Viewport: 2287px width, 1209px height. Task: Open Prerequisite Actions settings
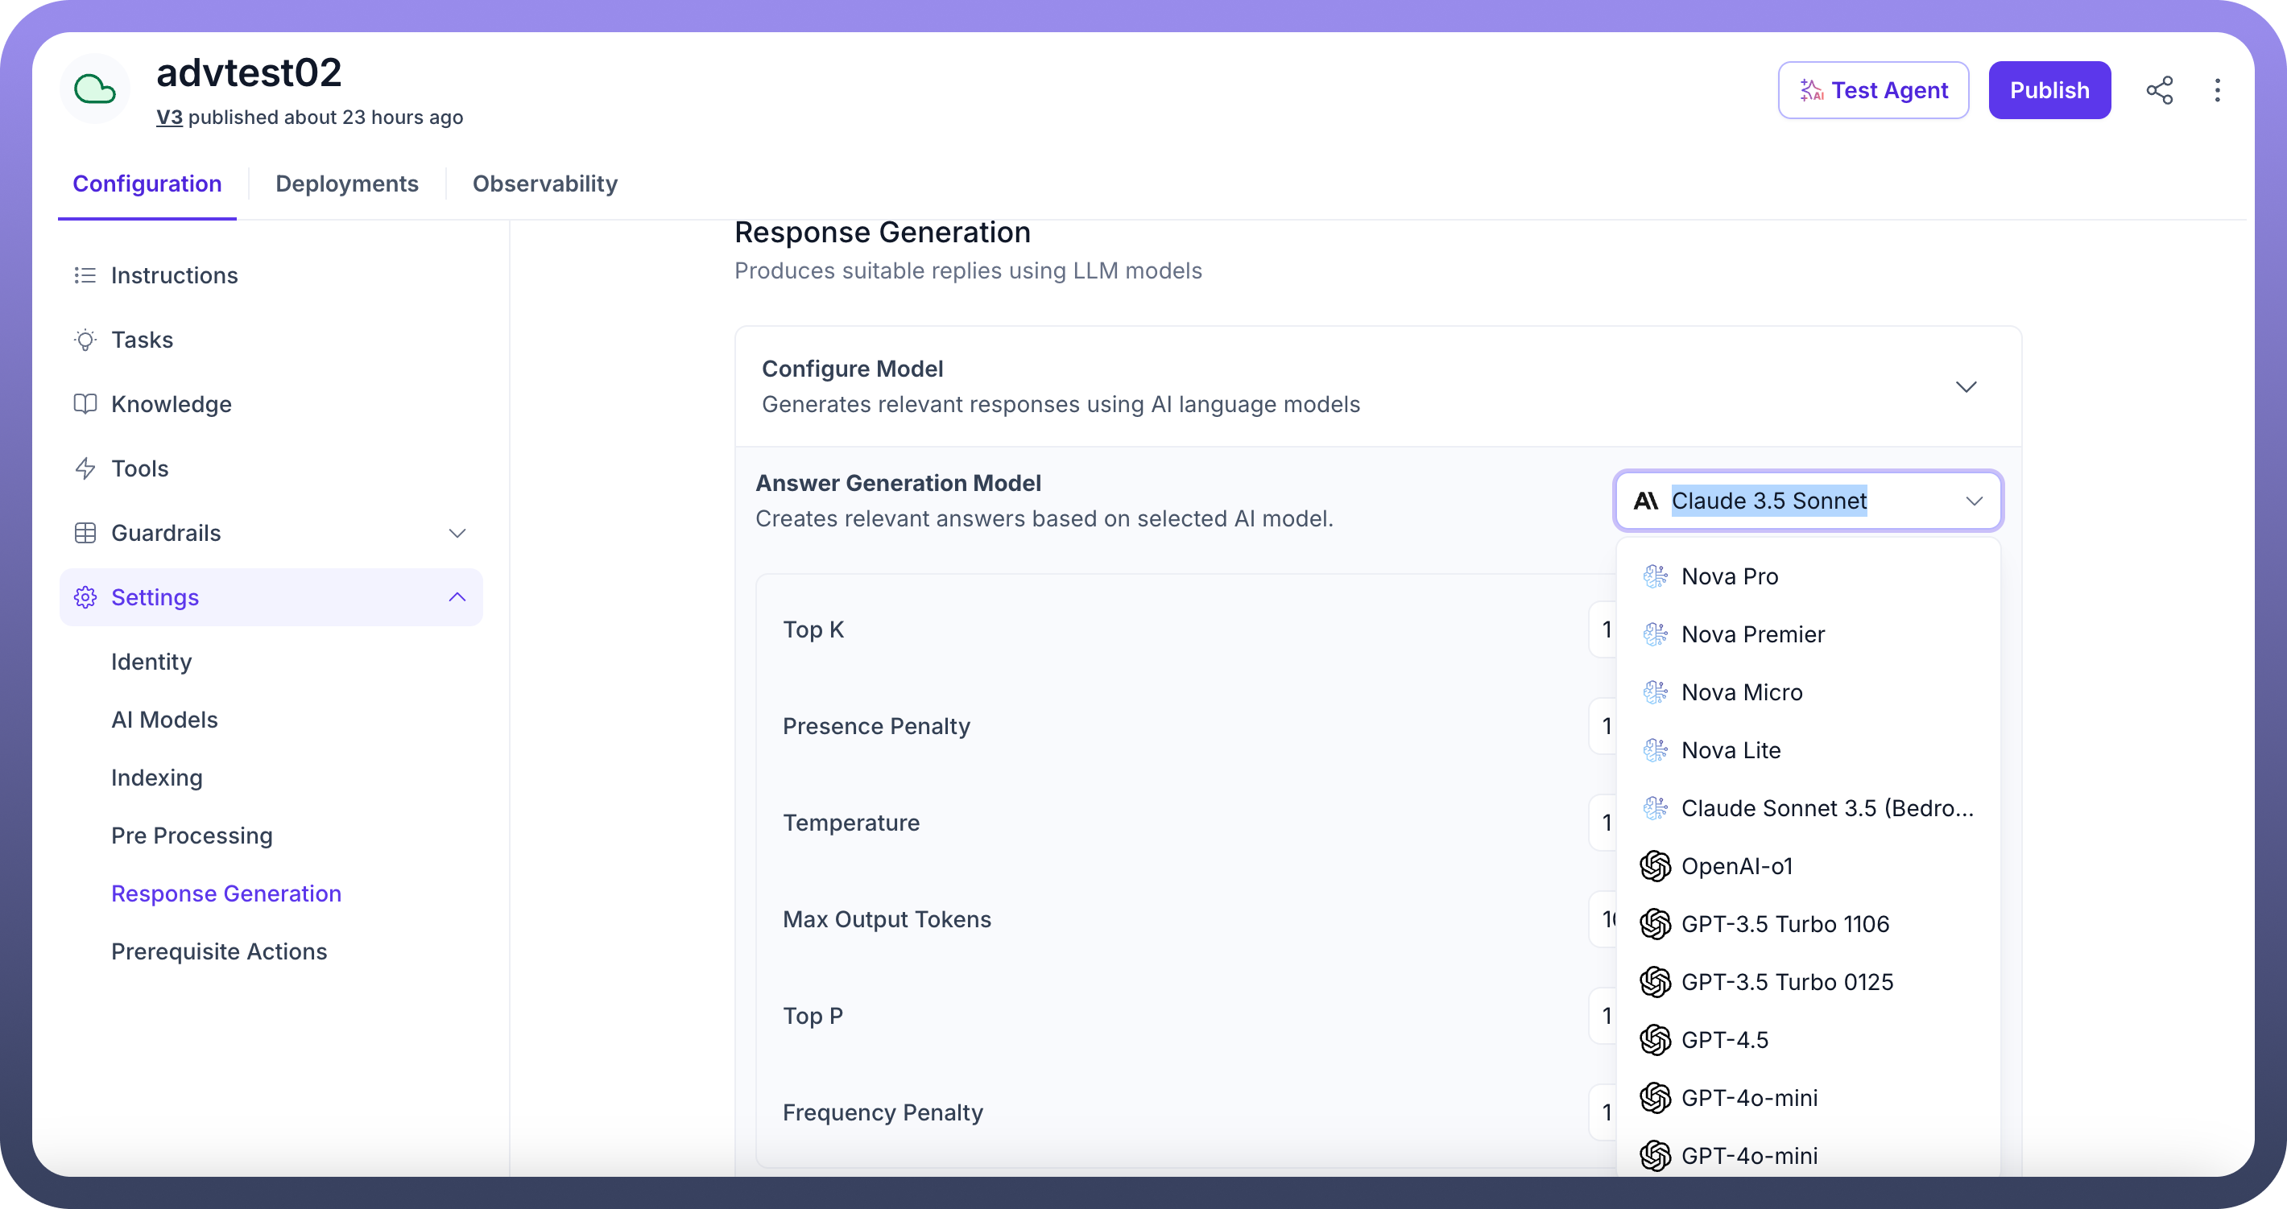point(219,951)
